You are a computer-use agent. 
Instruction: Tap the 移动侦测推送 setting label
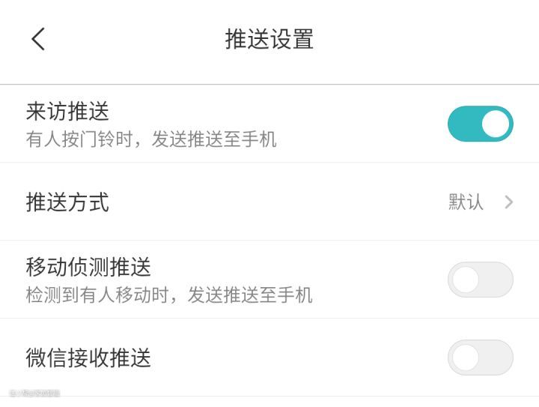point(88,267)
